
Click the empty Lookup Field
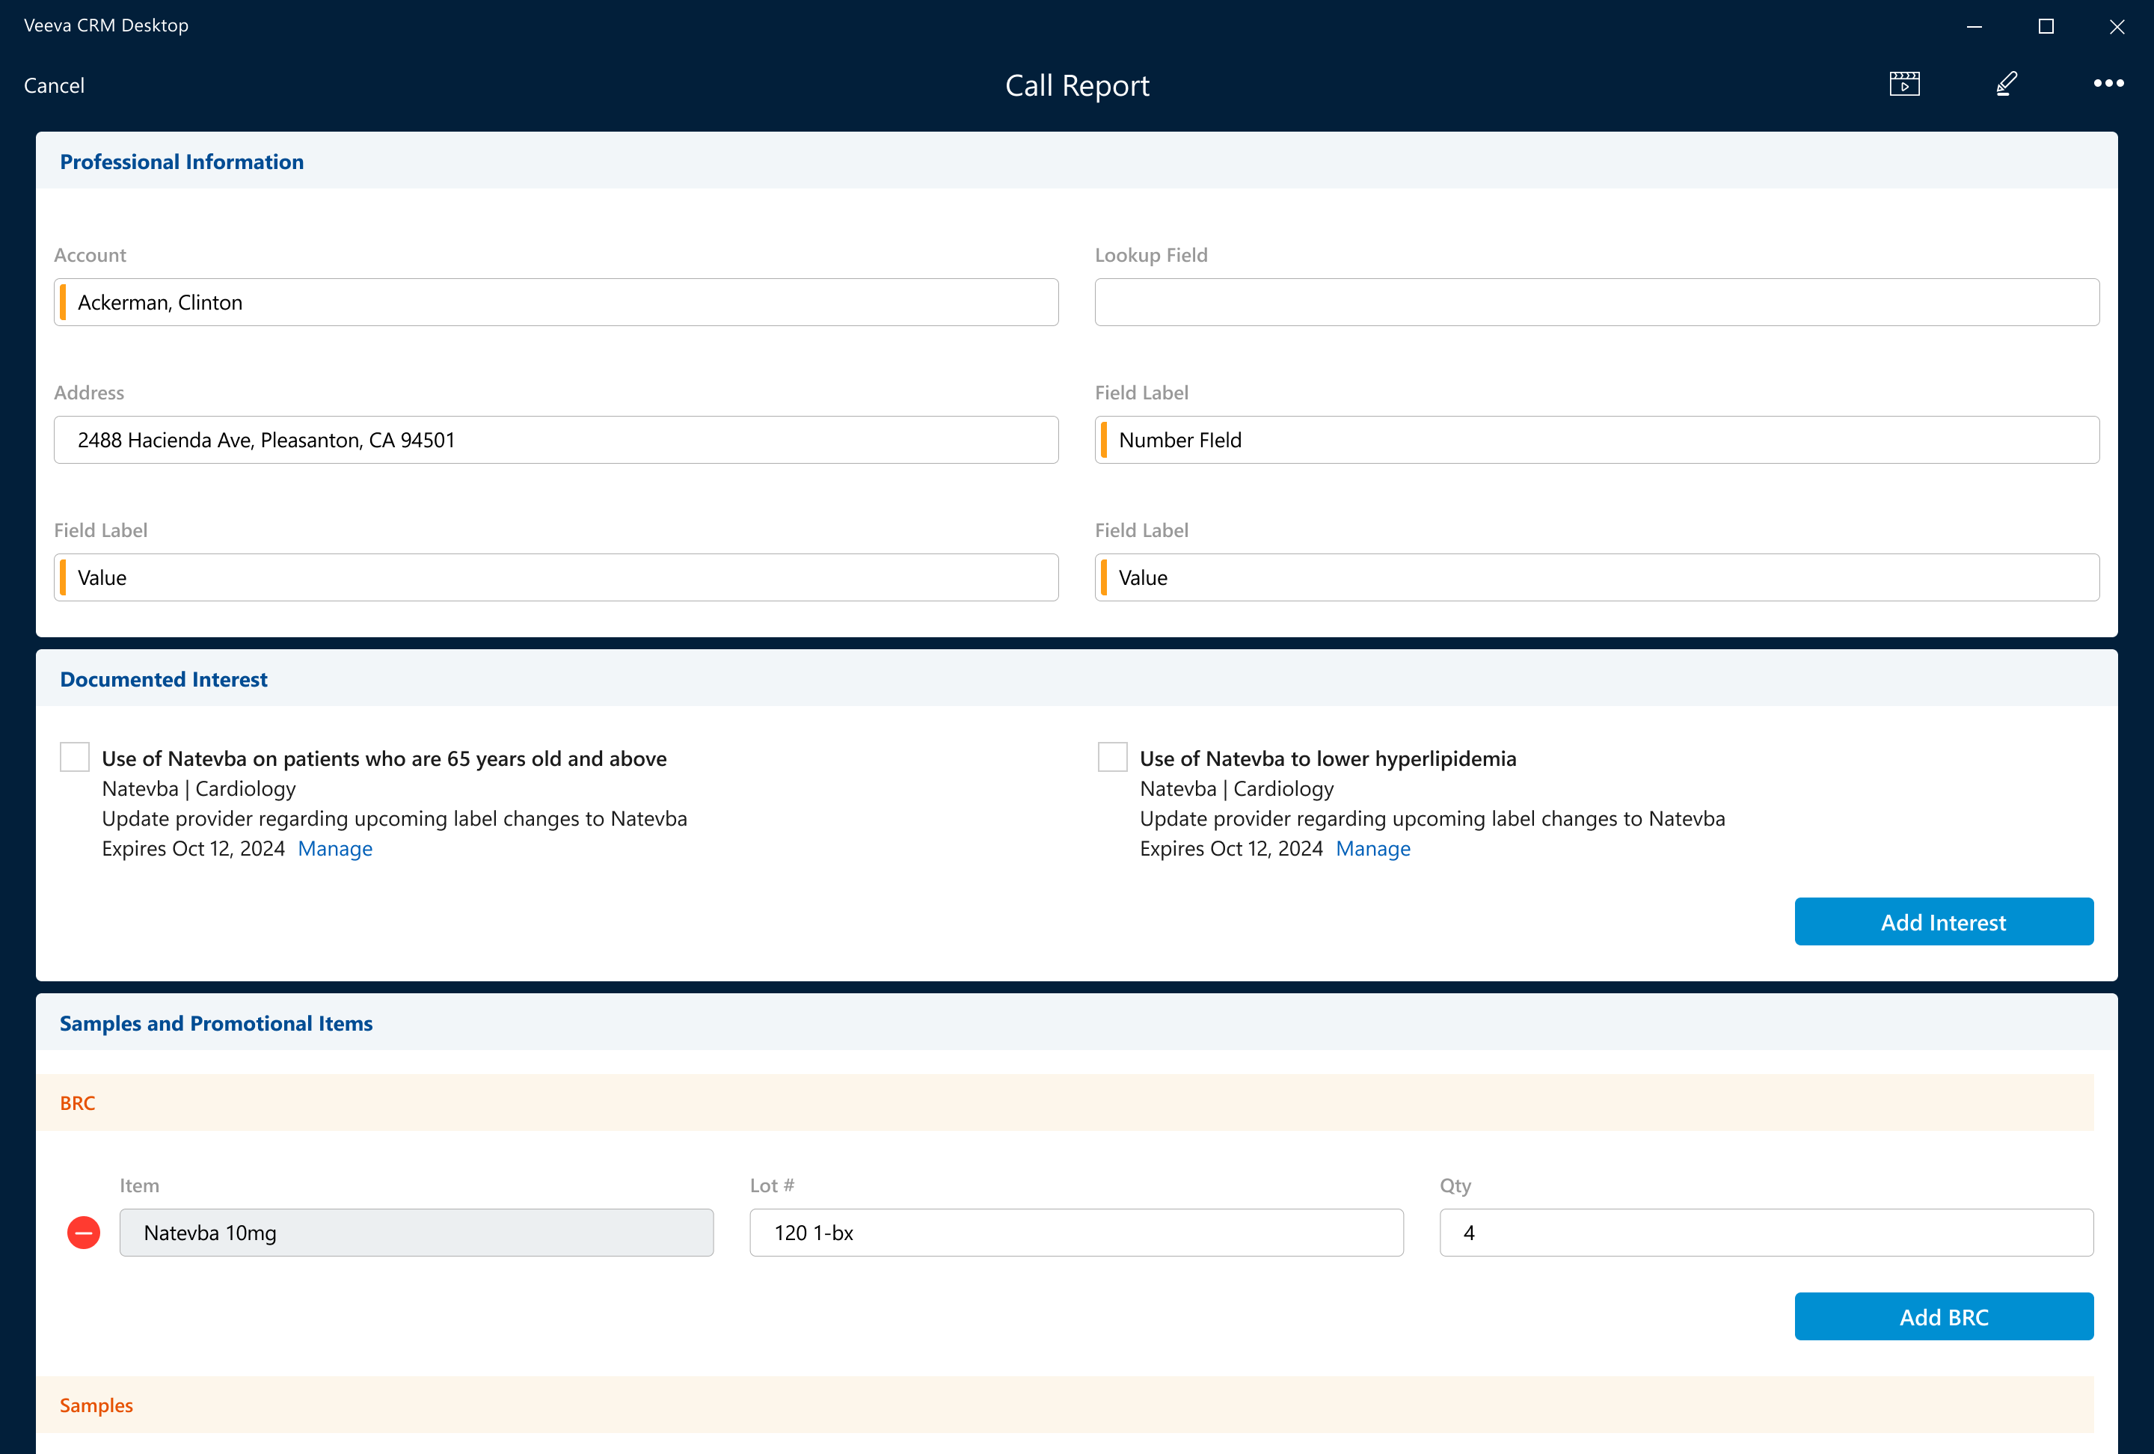point(1596,302)
